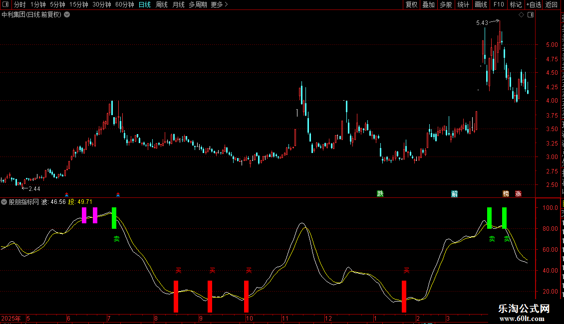Click the diamond icon in main chart corner
The width and height of the screenshot is (564, 324).
pos(521,15)
